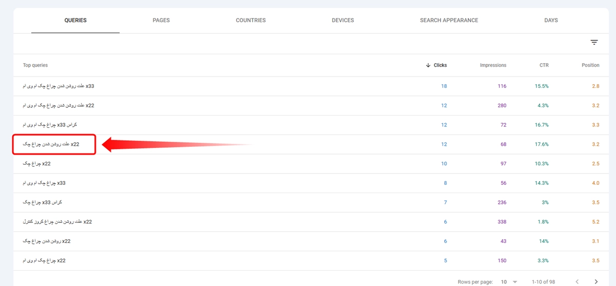Open the filter rows icon

click(594, 43)
